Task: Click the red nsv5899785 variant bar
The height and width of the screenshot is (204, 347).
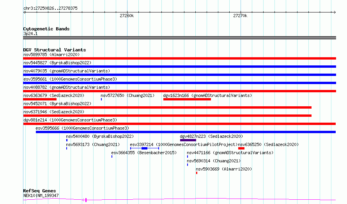Action: click(x=179, y=58)
